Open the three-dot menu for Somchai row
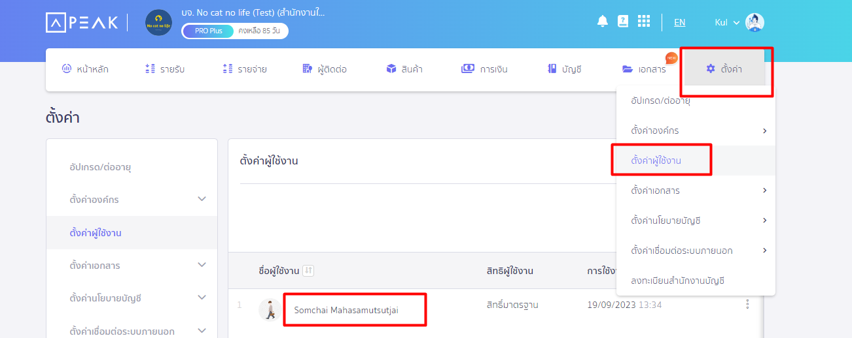The image size is (852, 338). click(747, 304)
